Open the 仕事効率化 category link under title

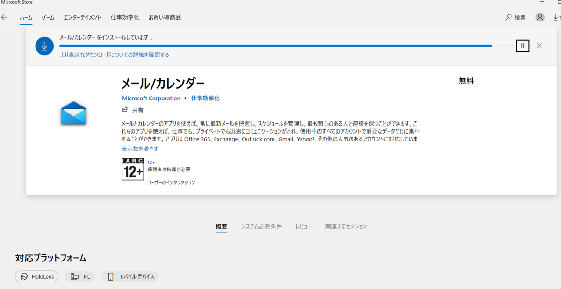point(205,99)
